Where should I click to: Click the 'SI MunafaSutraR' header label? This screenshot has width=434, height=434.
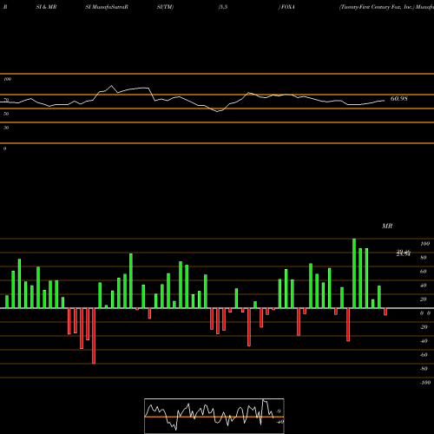107,7
